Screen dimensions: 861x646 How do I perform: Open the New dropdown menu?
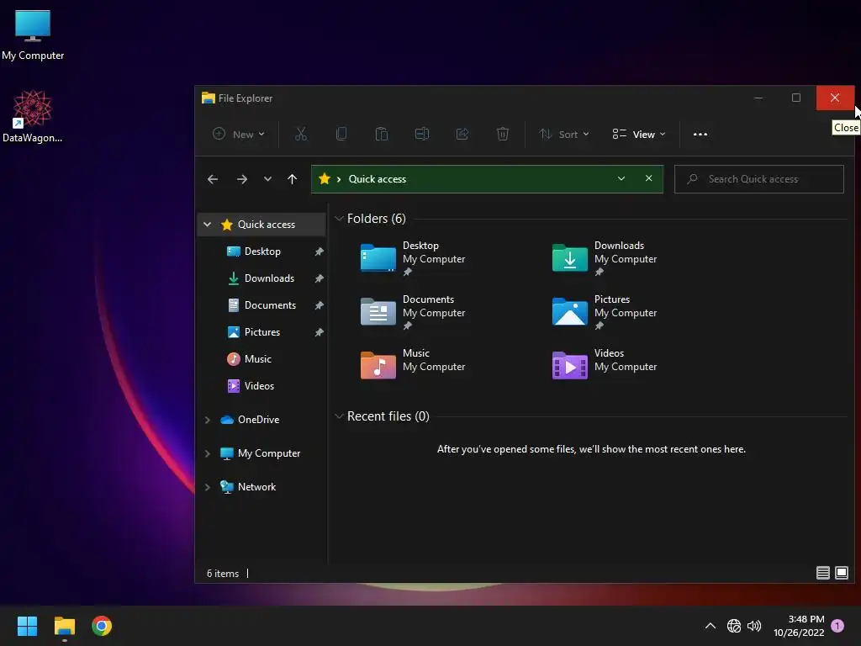pyautogui.click(x=238, y=134)
